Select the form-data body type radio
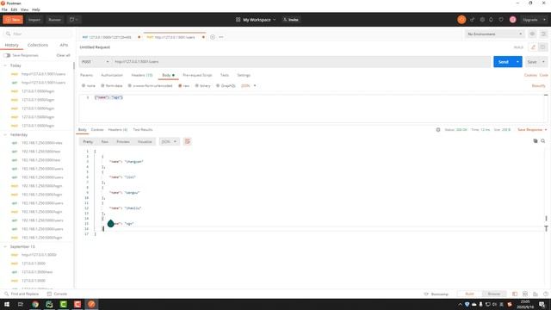The height and width of the screenshot is (310, 551). click(x=102, y=86)
